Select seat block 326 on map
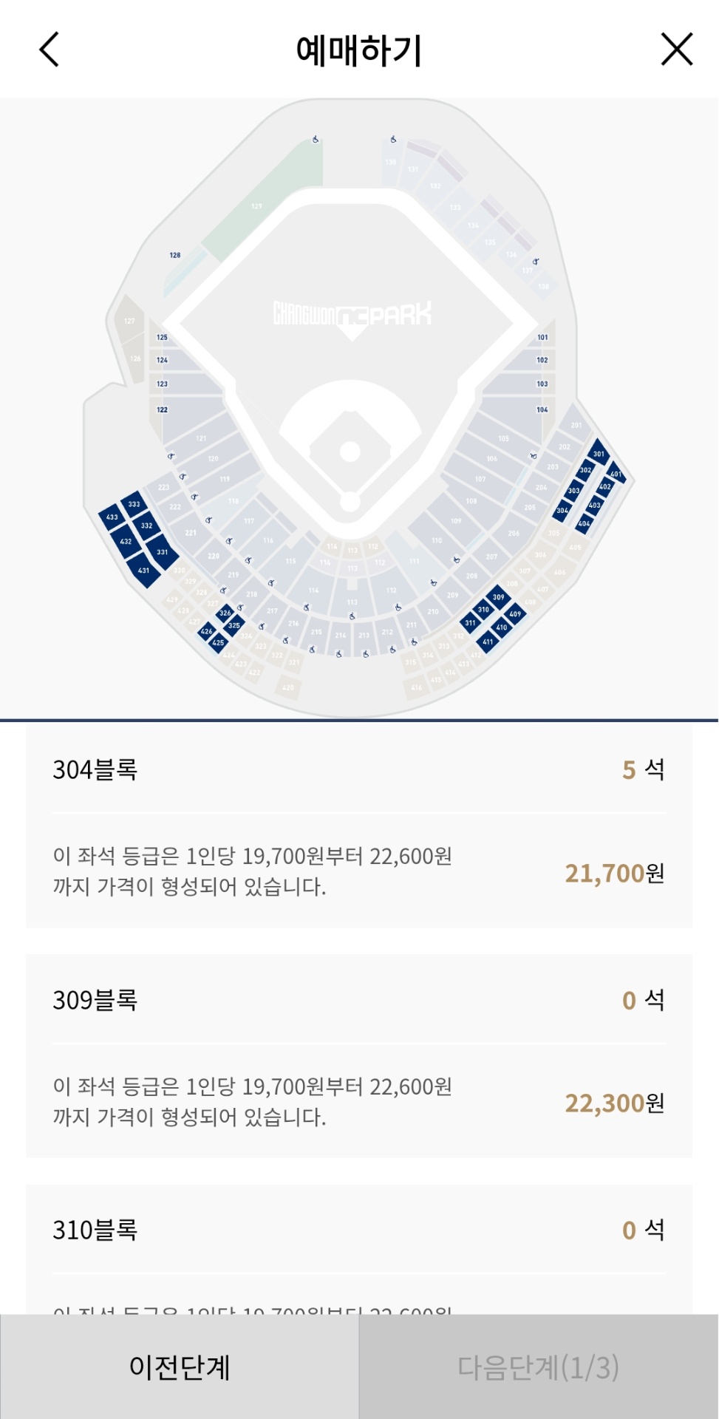Screen dimensions: 719x1419 (x=225, y=613)
